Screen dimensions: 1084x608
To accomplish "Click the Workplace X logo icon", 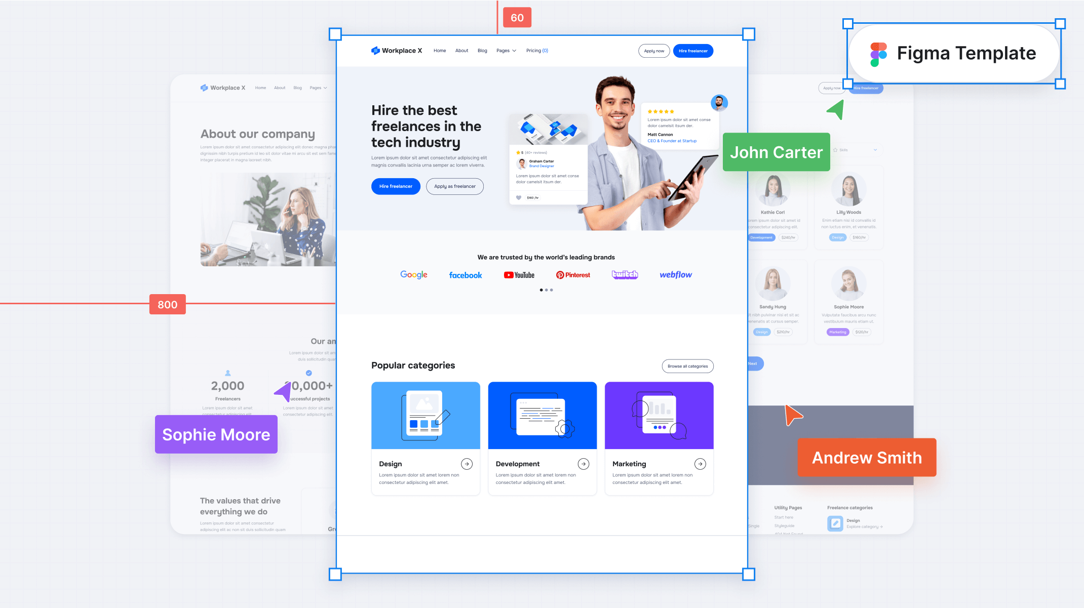I will point(377,51).
